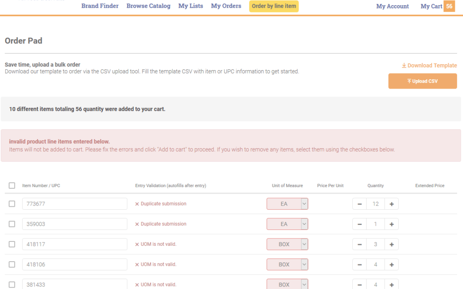Click the Upload CSV button

coord(423,81)
